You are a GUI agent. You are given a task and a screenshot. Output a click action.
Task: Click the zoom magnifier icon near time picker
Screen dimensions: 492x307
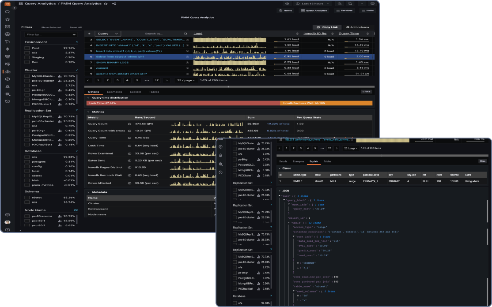340,4
